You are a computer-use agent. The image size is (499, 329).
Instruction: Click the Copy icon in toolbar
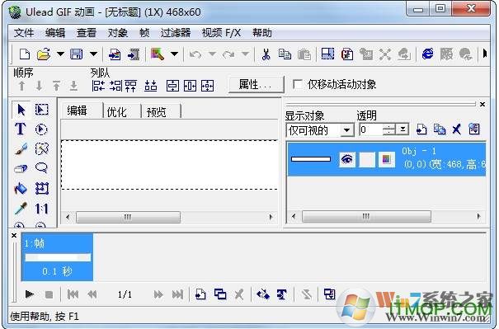point(285,54)
